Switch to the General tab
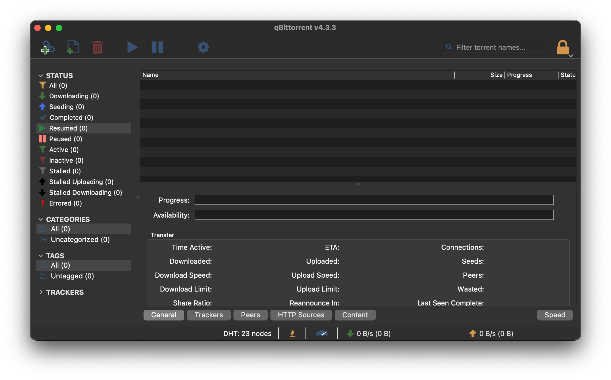The width and height of the screenshot is (611, 380). [x=164, y=315]
